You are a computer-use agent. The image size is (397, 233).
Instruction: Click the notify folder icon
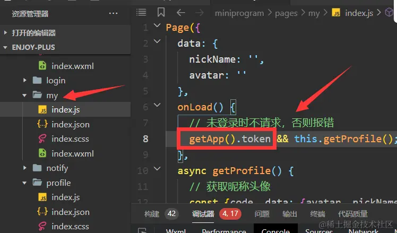point(37,168)
